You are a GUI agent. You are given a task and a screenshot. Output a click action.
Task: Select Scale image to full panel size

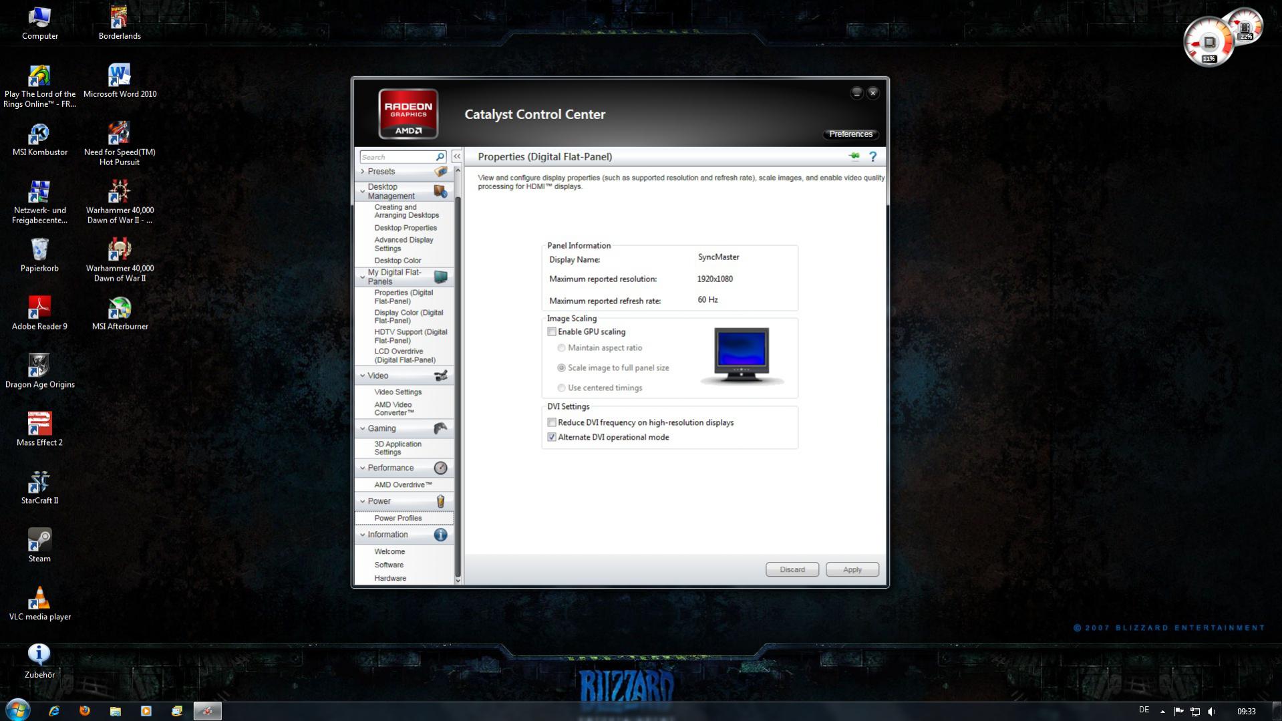(561, 368)
